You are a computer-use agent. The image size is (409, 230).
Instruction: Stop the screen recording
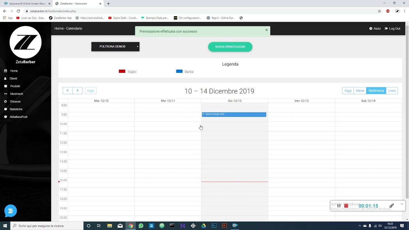(346, 206)
